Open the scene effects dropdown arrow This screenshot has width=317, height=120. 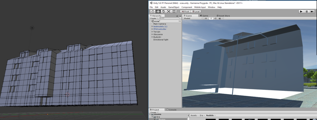point(223,18)
